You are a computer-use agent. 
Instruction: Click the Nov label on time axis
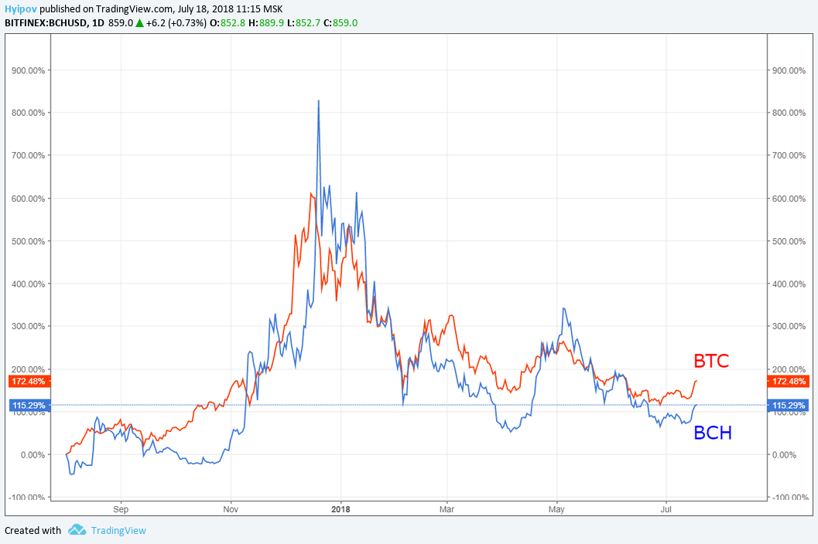point(231,509)
